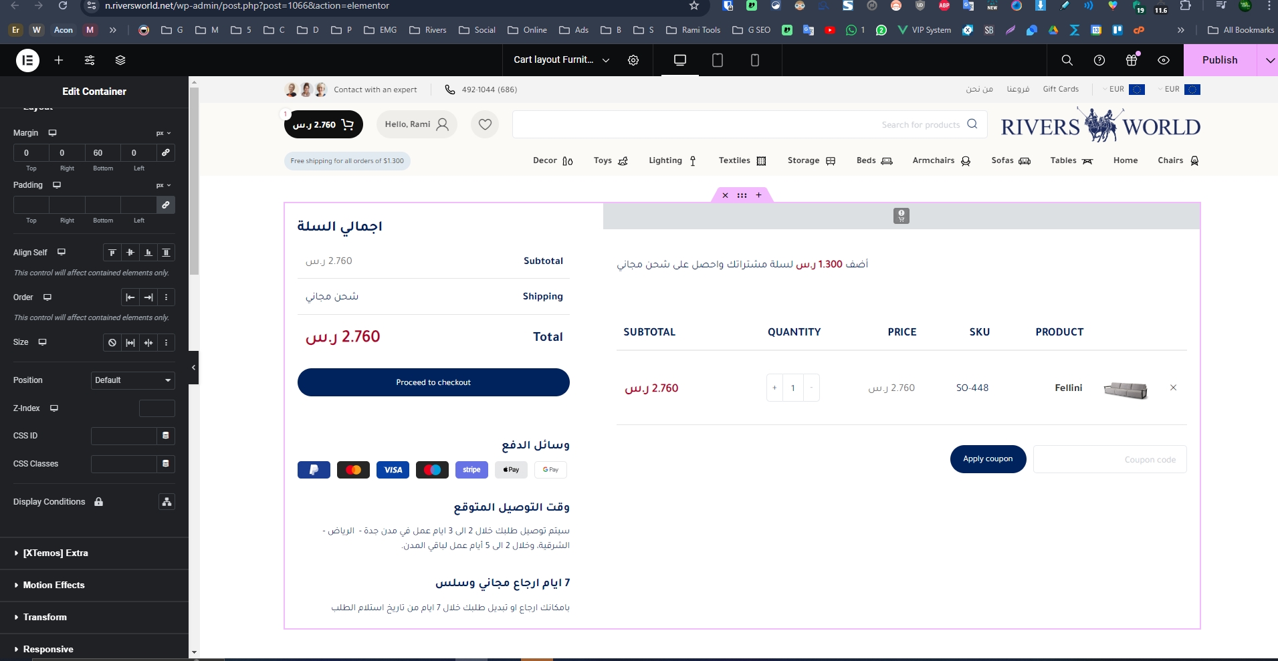
Task: Toggle linked margin values
Action: click(166, 152)
